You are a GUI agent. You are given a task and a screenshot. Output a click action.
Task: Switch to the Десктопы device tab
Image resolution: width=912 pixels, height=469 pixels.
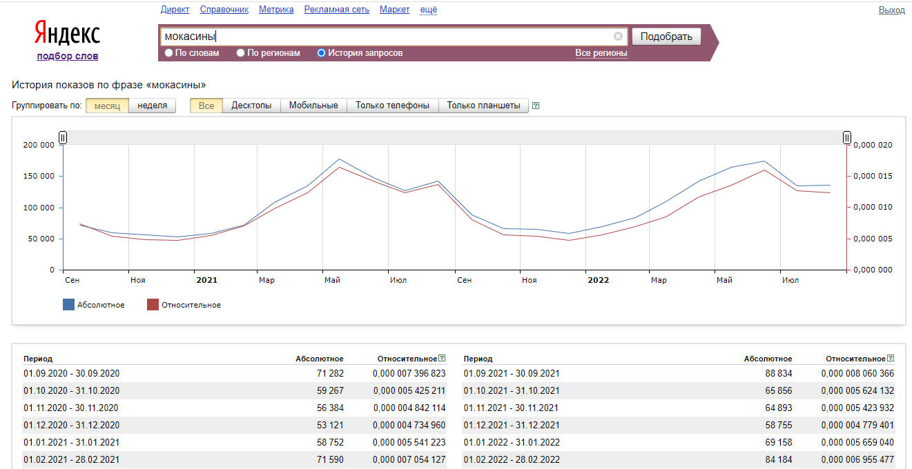tap(251, 106)
